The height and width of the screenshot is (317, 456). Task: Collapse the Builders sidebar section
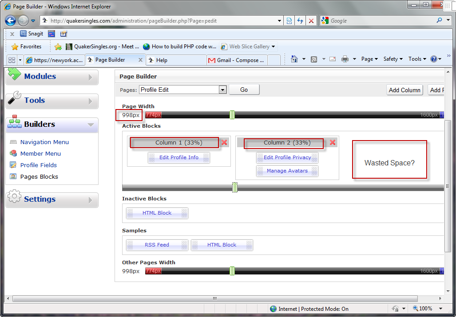click(x=52, y=125)
